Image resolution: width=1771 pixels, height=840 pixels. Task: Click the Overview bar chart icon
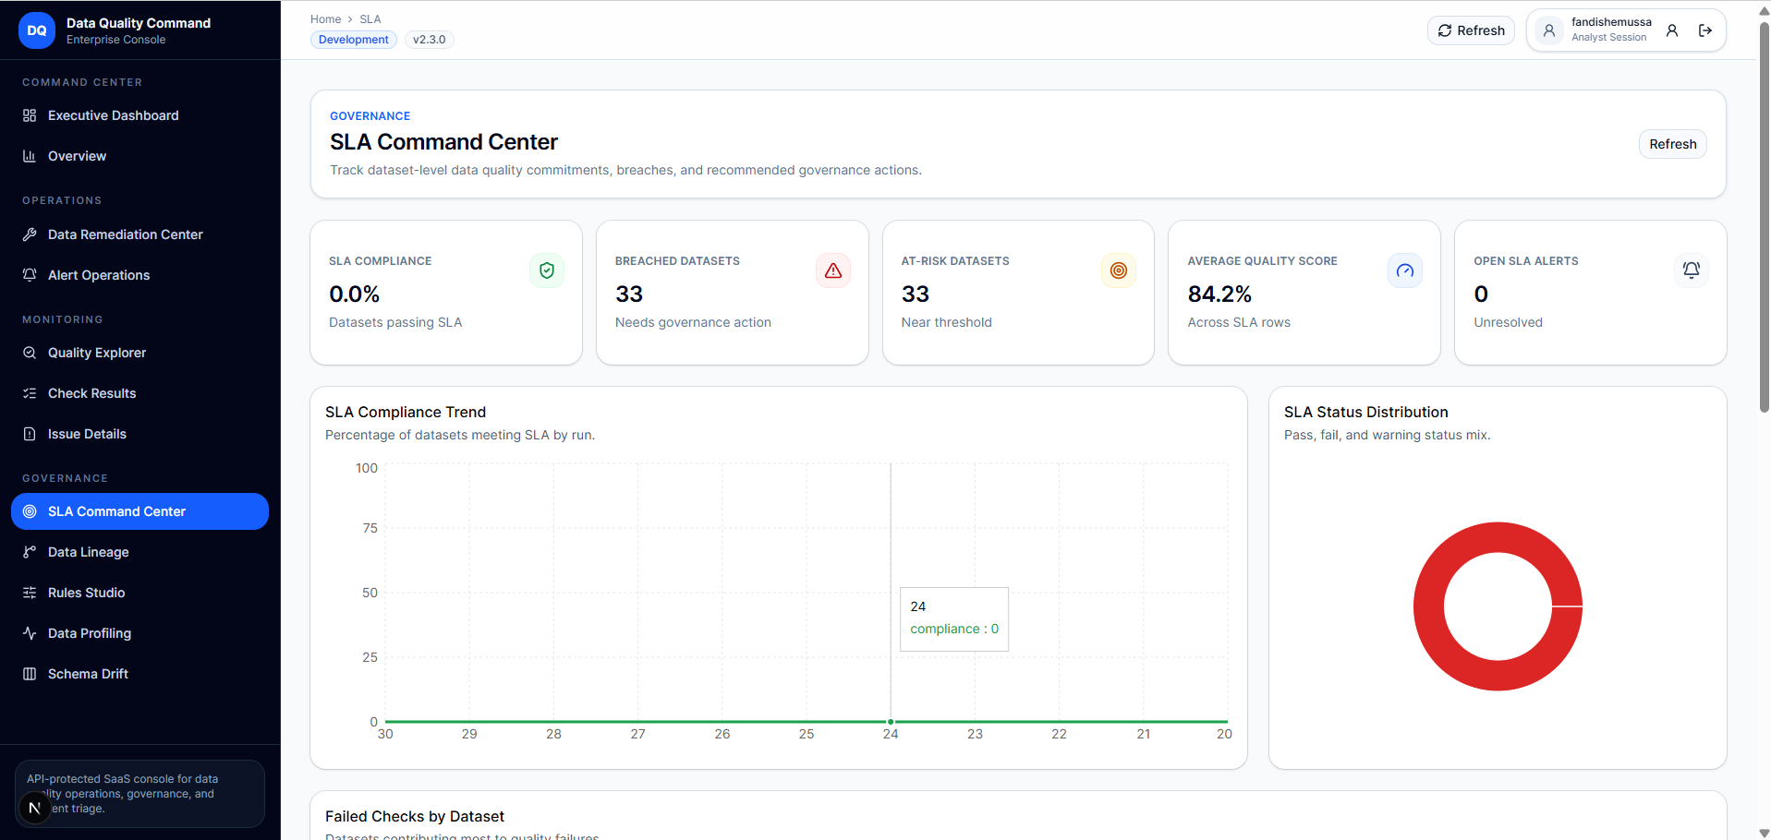(30, 156)
